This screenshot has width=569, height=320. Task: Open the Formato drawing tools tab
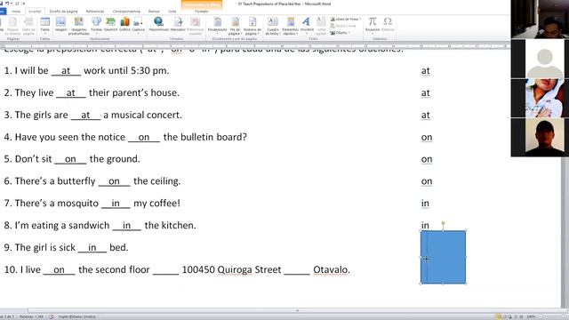(x=202, y=12)
